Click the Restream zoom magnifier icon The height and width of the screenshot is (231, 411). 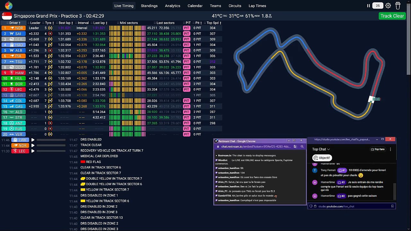click(302, 147)
